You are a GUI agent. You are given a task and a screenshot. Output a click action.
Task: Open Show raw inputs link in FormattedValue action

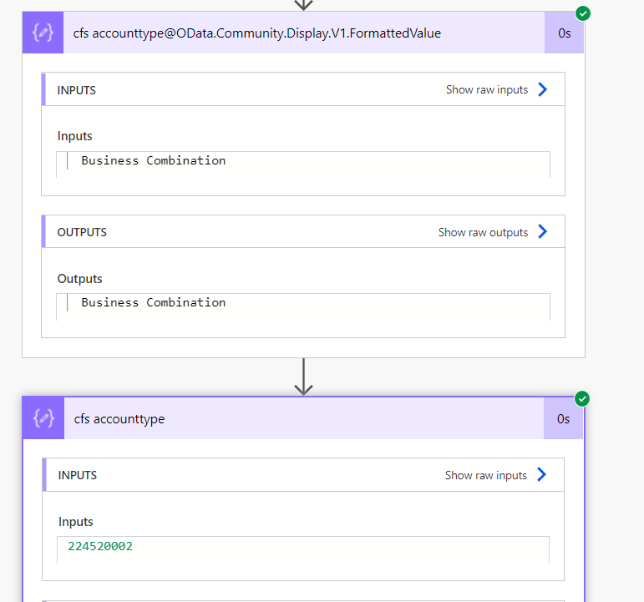point(487,89)
